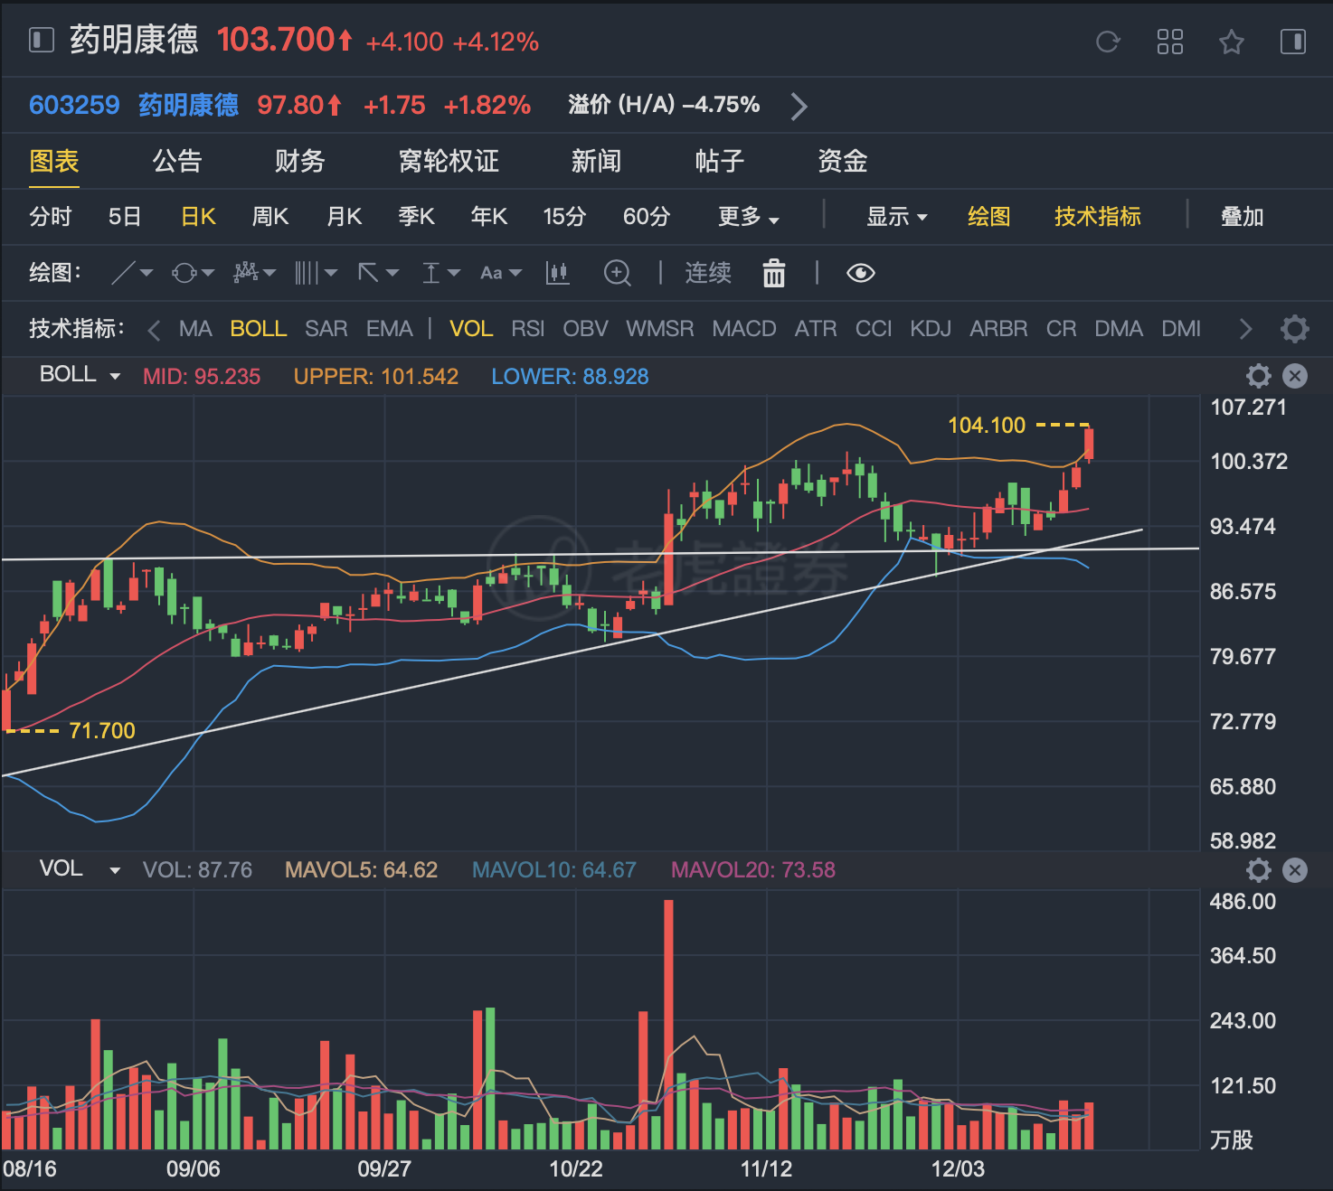Click the candlestick statistics tool icon
This screenshot has width=1333, height=1191.
click(x=558, y=273)
